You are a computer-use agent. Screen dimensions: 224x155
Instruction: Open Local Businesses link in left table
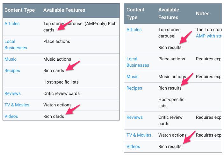pyautogui.click(x=16, y=44)
